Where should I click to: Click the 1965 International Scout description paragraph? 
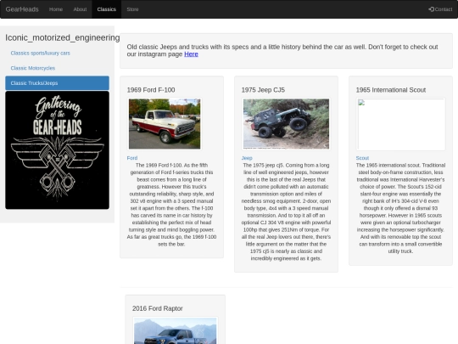coord(400,208)
